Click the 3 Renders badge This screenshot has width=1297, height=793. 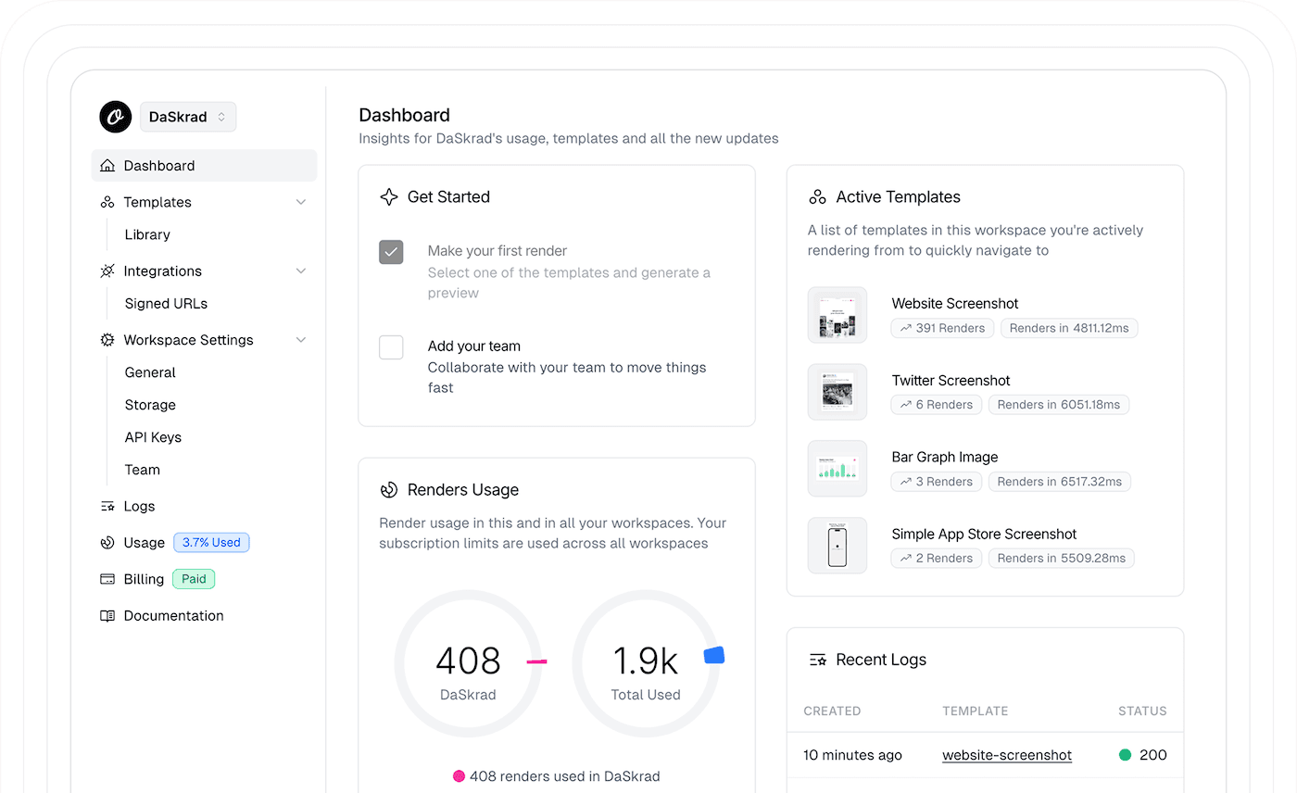click(x=937, y=482)
